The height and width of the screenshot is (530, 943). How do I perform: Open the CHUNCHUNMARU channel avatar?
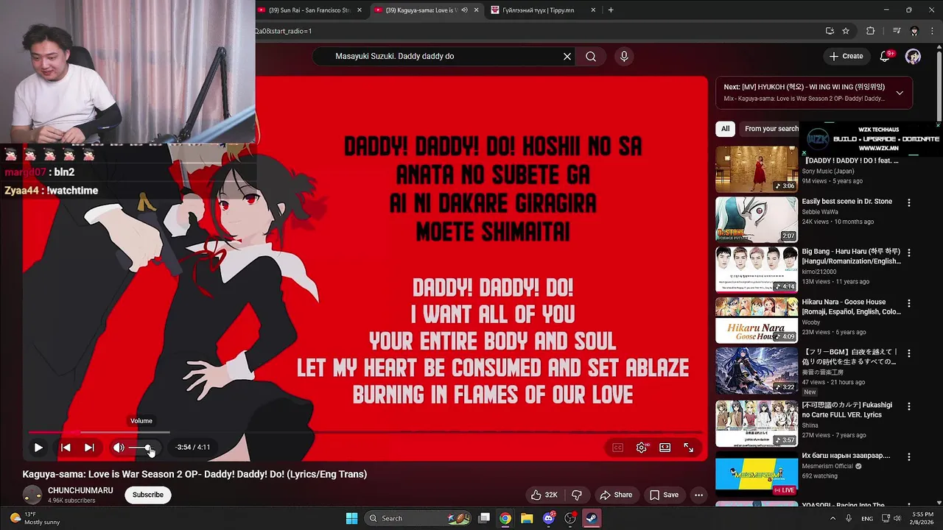[x=32, y=495]
